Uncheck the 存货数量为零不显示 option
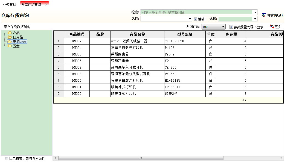Image resolution: width=285 pixels, height=162 pixels. tap(232, 26)
